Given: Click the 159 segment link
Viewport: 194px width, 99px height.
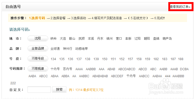Looking at the screenshot, I should point(148,59).
